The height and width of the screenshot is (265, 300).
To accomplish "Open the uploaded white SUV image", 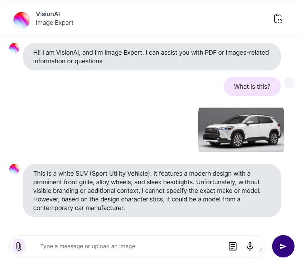I will click(241, 130).
